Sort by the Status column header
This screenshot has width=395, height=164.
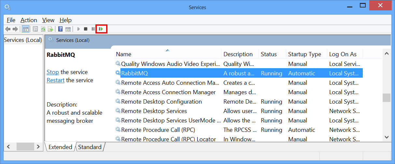coord(269,54)
